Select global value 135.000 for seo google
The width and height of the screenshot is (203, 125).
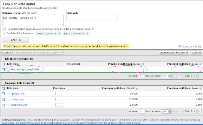tap(133, 99)
